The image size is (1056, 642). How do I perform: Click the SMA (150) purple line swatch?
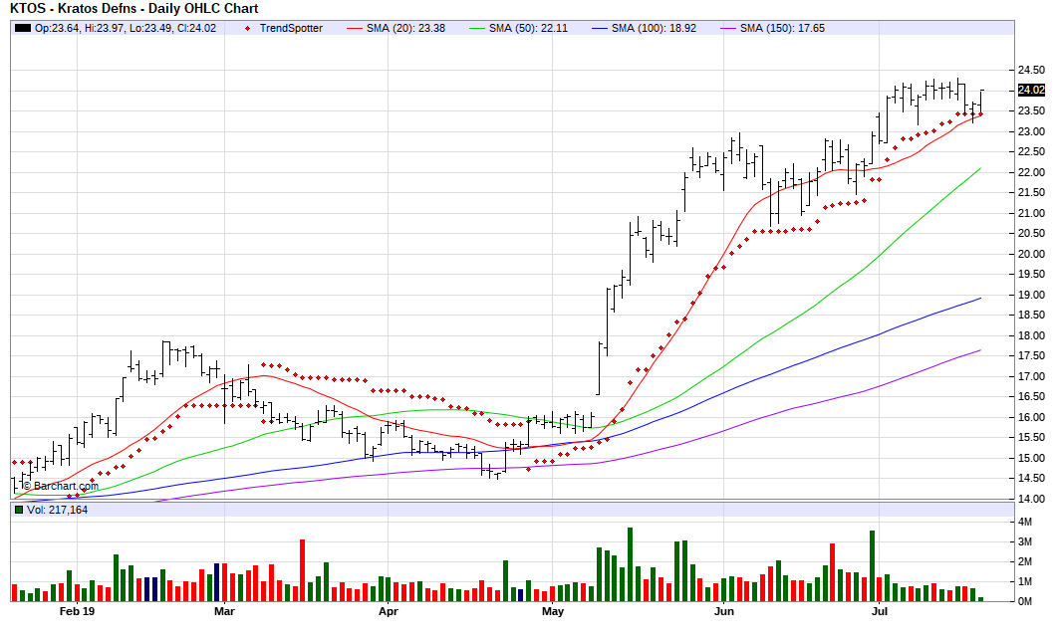[x=728, y=28]
